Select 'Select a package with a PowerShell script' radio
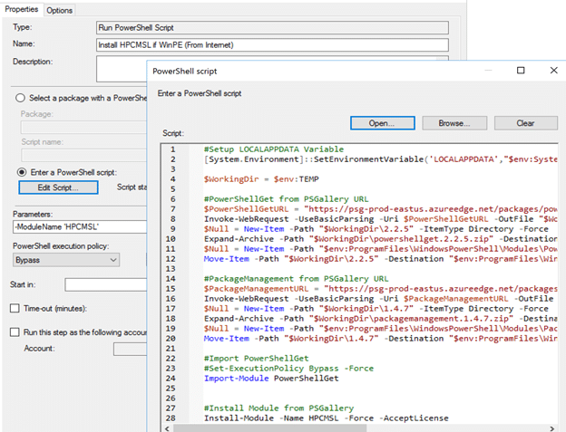The image size is (566, 432). click(21, 98)
